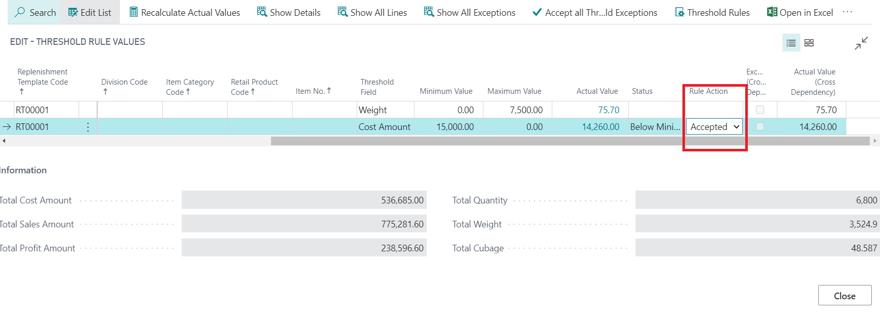This screenshot has height=313, width=880.
Task: Open the 14,260.00 Actual Value link
Action: pyautogui.click(x=600, y=127)
